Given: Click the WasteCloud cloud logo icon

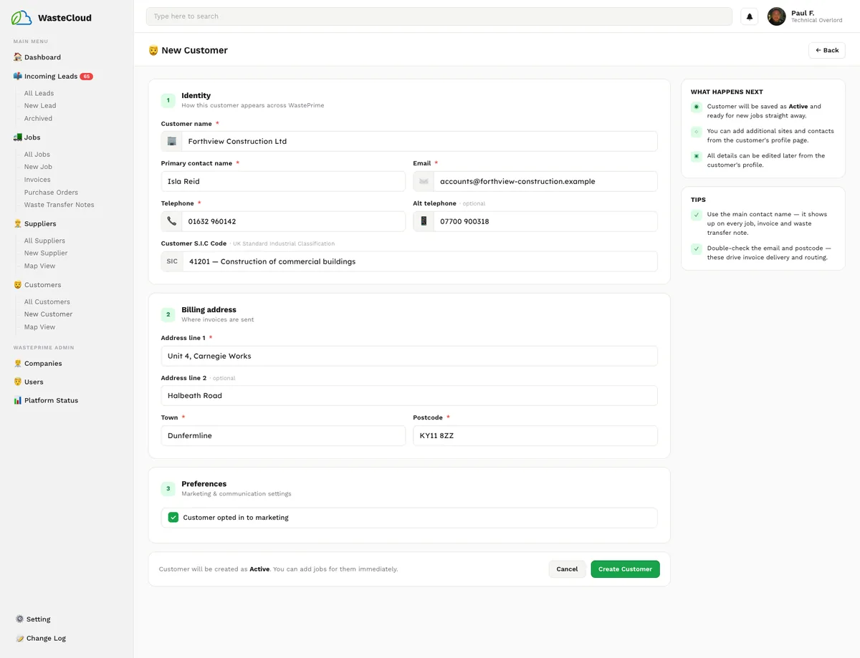Looking at the screenshot, I should point(21,18).
